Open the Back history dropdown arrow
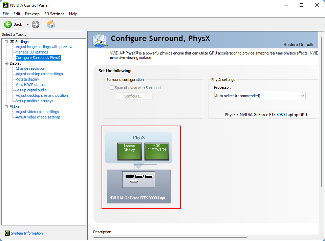This screenshot has width=325, height=241. coord(28,24)
